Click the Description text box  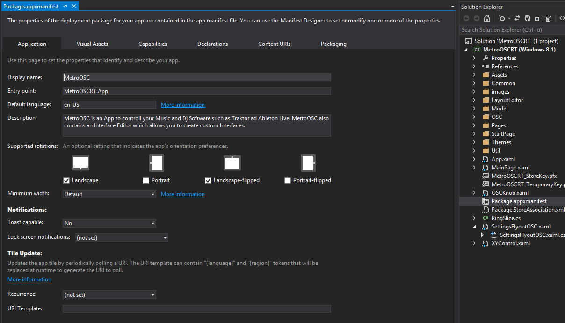197,125
